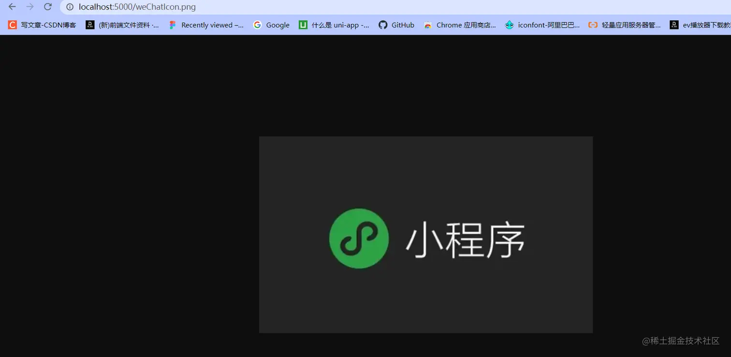Viewport: 731px width, 357px height.
Task: Open the Recently viewed Figma bookmark
Action: pos(206,25)
